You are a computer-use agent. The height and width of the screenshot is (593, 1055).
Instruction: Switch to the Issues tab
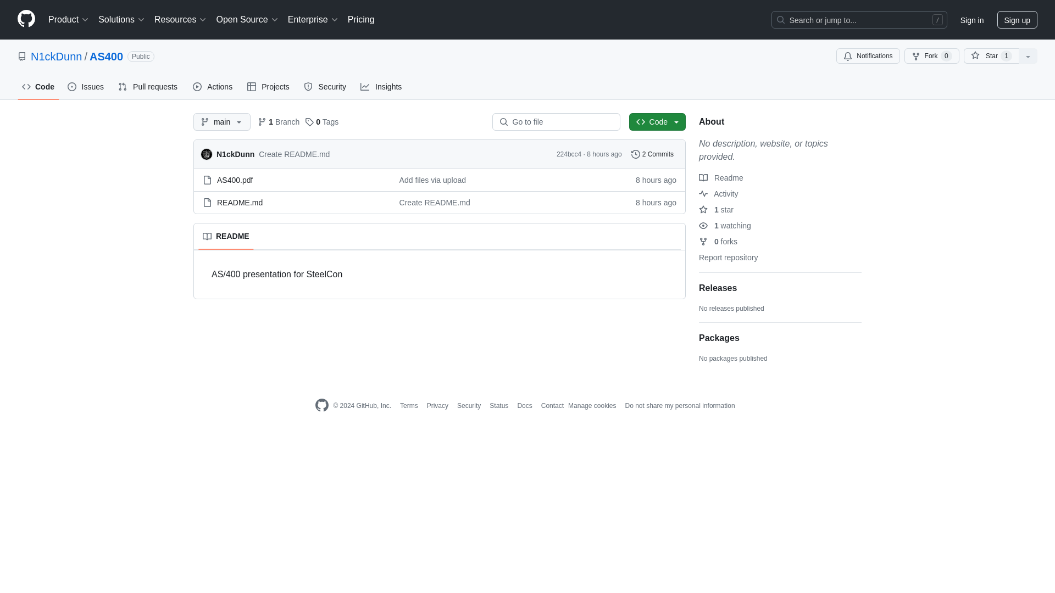(86, 87)
